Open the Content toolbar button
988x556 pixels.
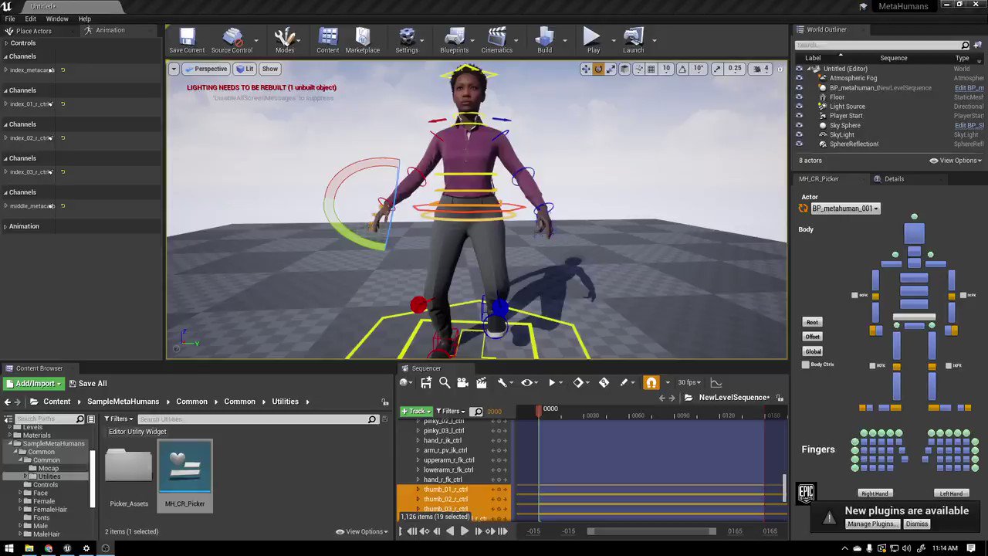328,41
